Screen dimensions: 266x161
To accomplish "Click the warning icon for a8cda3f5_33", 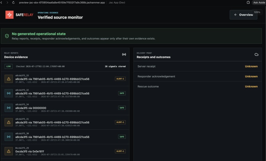I will [9, 79].
